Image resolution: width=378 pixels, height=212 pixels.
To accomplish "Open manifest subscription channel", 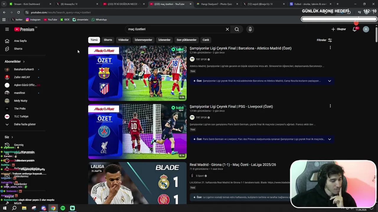I will [x=19, y=93].
